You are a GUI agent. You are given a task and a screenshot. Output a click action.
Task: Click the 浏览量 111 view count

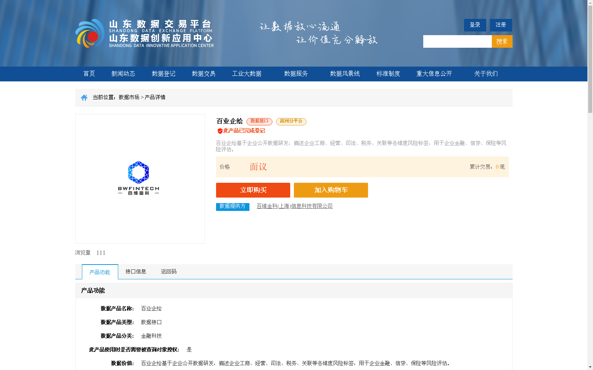tap(90, 253)
